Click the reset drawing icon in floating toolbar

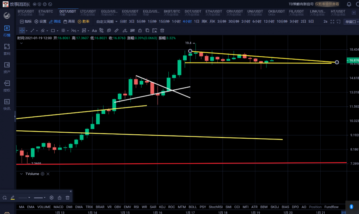pyautogui.click(x=4, y=198)
